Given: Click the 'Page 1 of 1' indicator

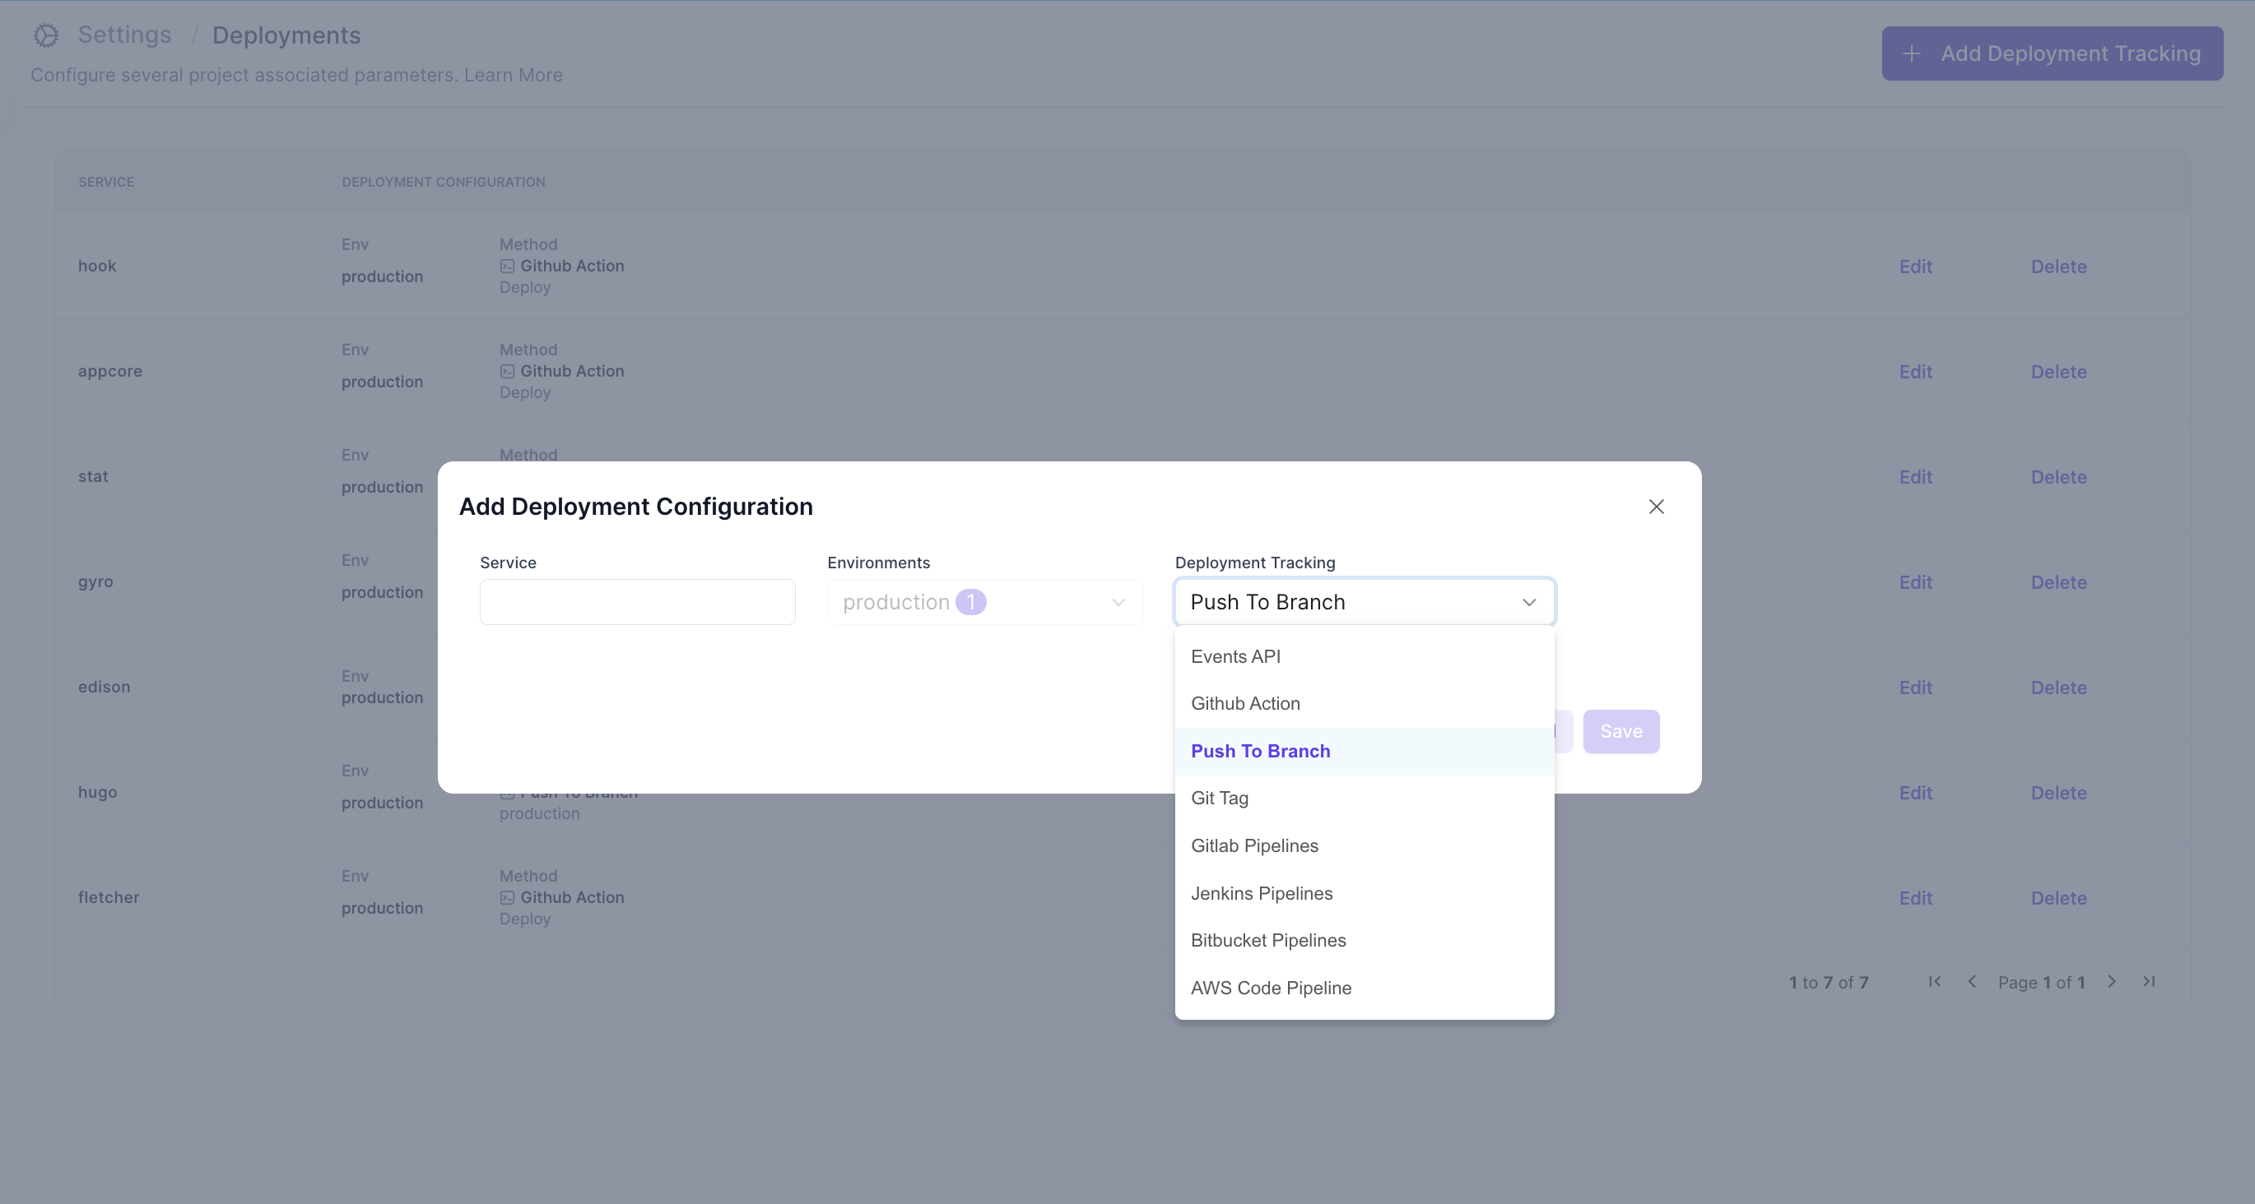Looking at the screenshot, I should [2041, 983].
